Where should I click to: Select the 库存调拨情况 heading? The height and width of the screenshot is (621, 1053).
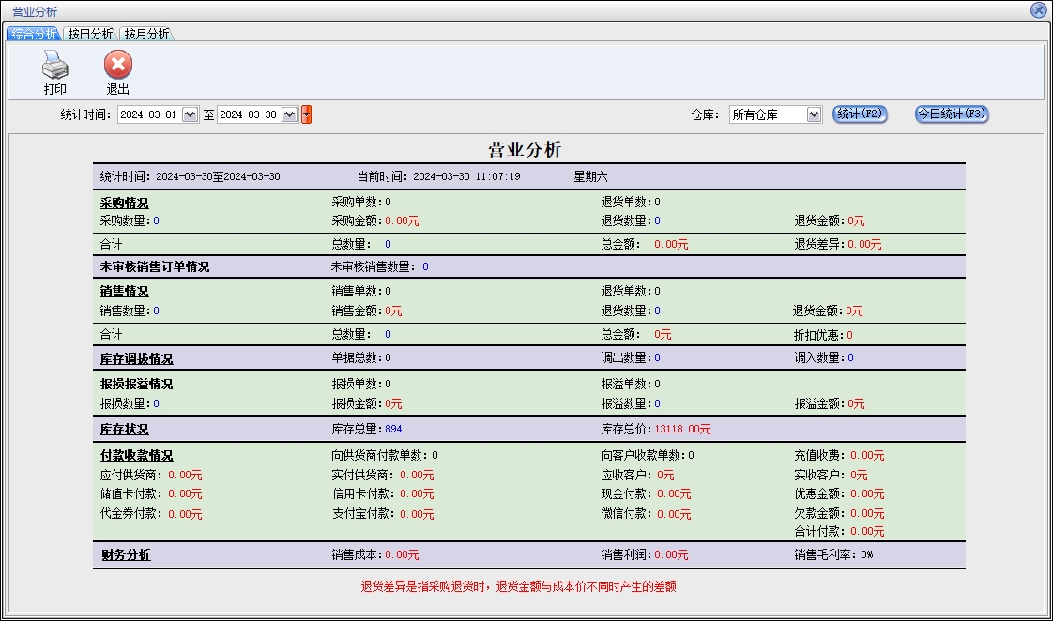coord(137,358)
